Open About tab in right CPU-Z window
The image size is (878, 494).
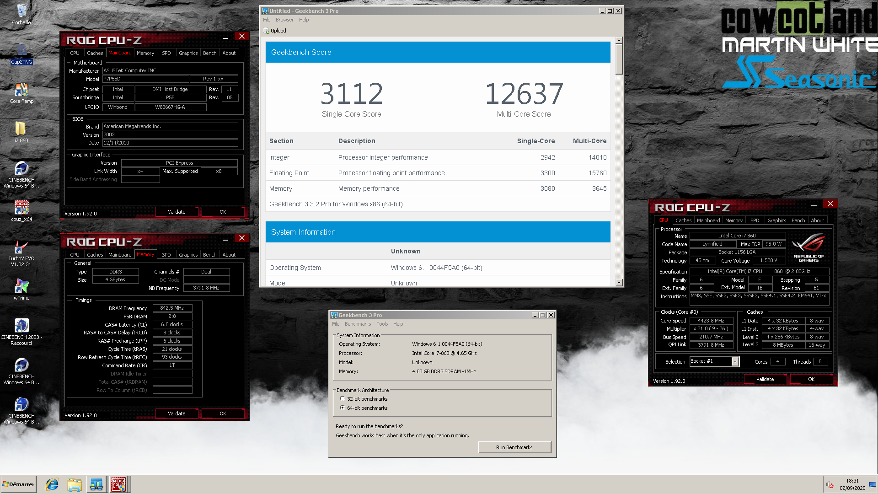pyautogui.click(x=818, y=220)
